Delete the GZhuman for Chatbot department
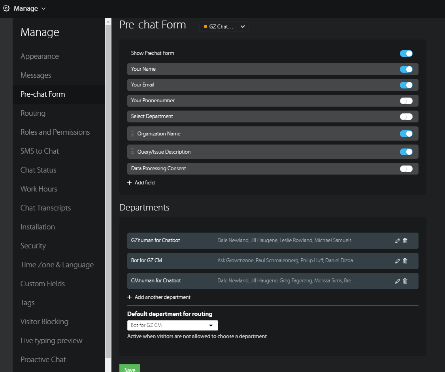The width and height of the screenshot is (445, 372). [405, 241]
